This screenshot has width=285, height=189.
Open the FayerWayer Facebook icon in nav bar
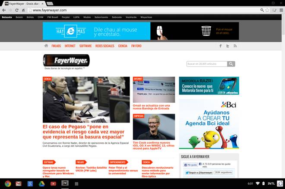click(x=221, y=46)
